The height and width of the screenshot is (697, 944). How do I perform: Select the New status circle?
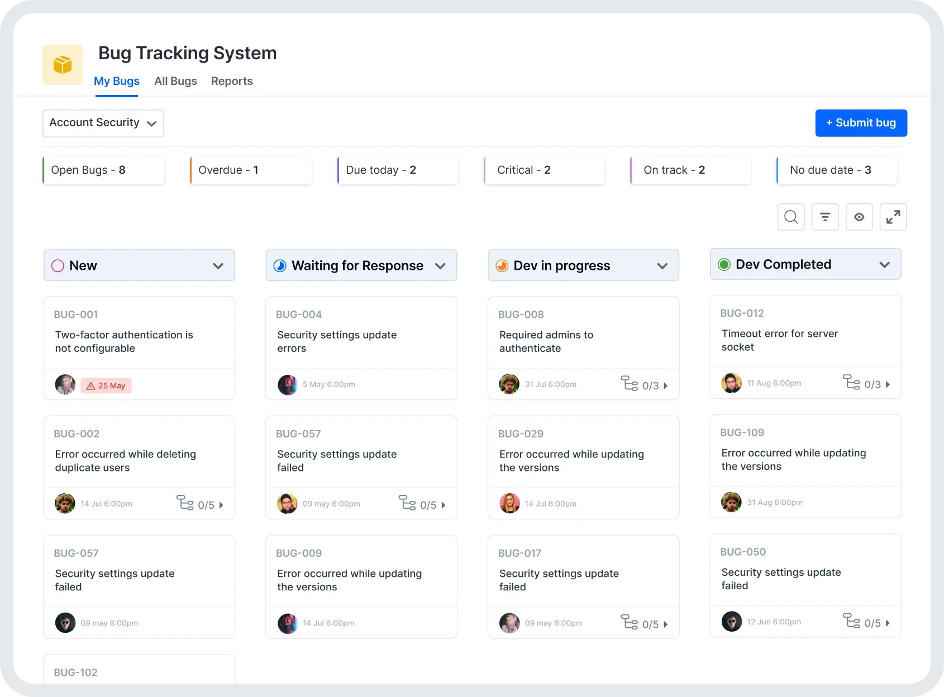click(58, 266)
